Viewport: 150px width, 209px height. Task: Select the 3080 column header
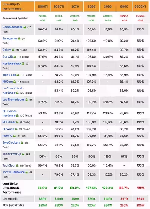tap(91, 6)
